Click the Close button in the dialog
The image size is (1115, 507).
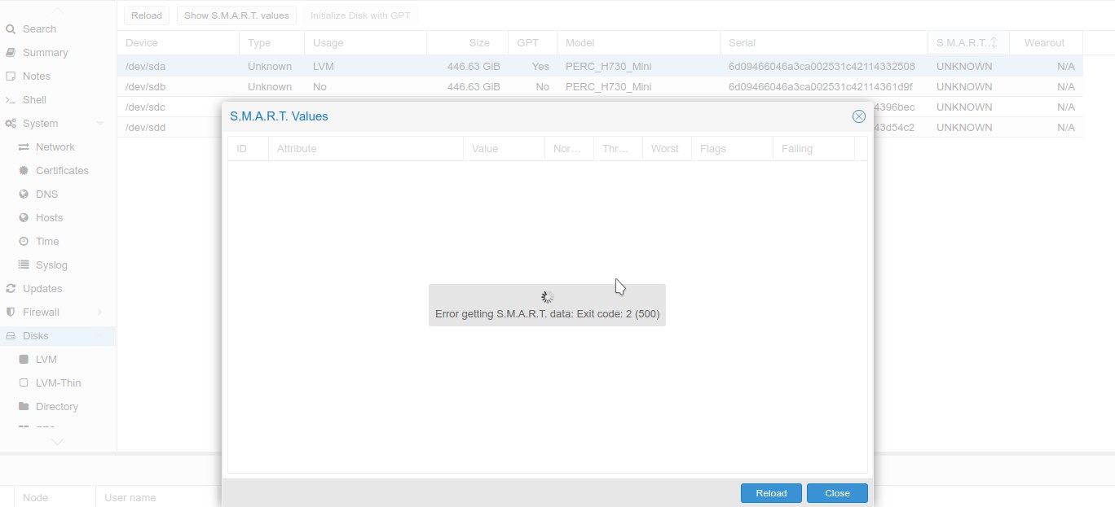(837, 493)
